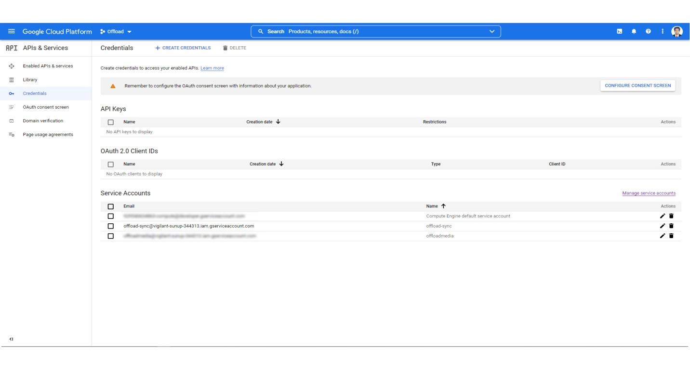Screen dimensions: 690x370
Task: Delete the offloadmedia service account
Action: [x=671, y=236]
